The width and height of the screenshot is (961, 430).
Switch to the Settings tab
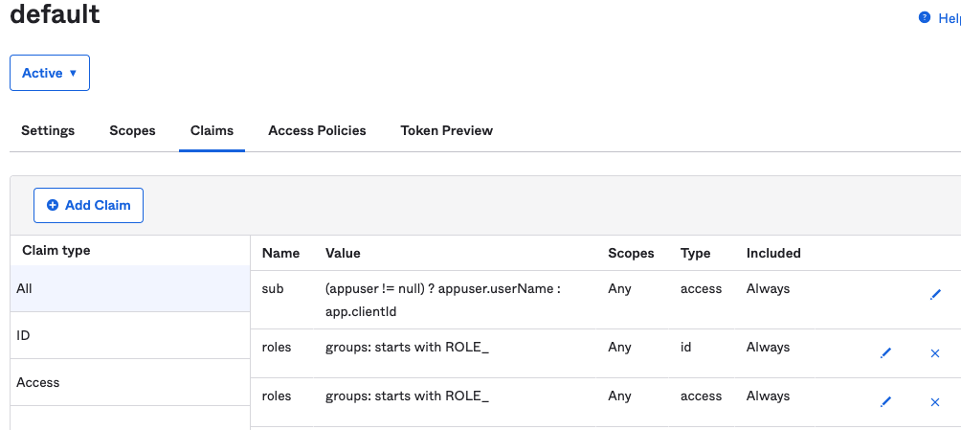[x=48, y=130]
